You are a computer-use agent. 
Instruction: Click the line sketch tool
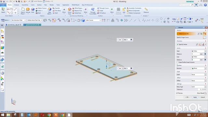click(15, 9)
